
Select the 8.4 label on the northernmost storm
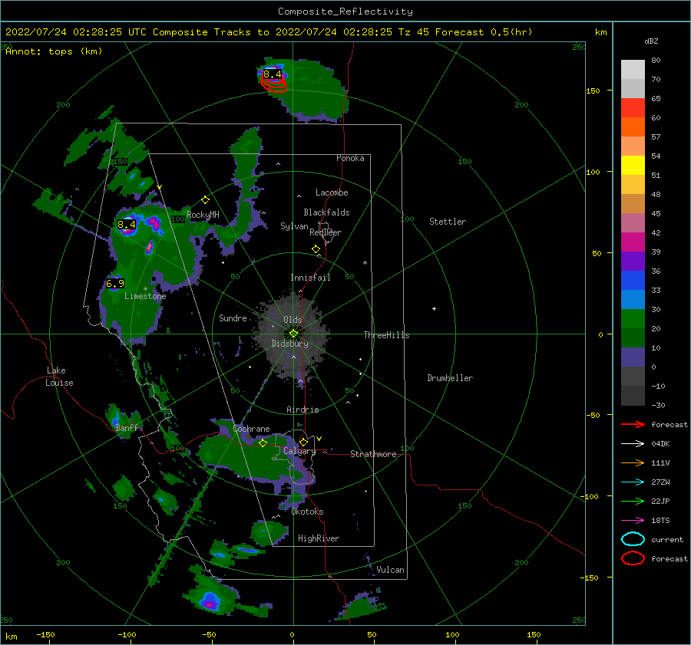click(x=273, y=74)
